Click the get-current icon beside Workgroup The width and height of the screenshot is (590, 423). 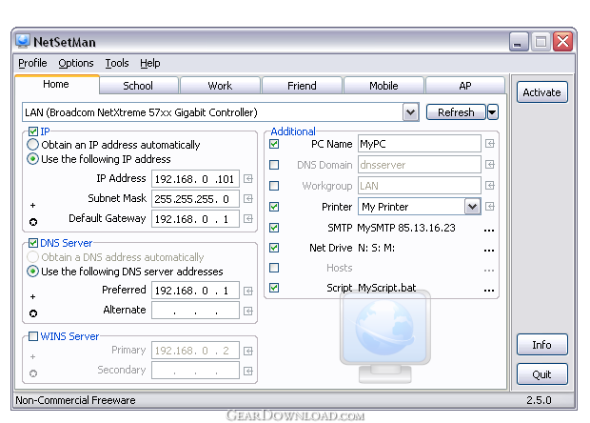(x=489, y=186)
